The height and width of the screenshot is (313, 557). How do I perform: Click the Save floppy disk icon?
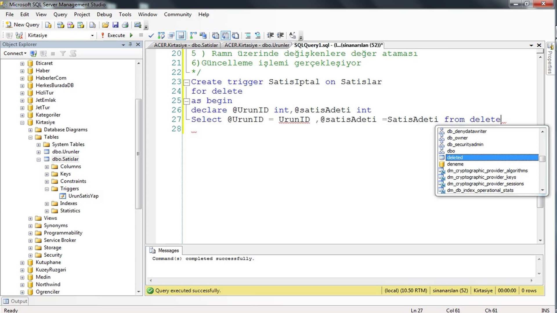[115, 25]
